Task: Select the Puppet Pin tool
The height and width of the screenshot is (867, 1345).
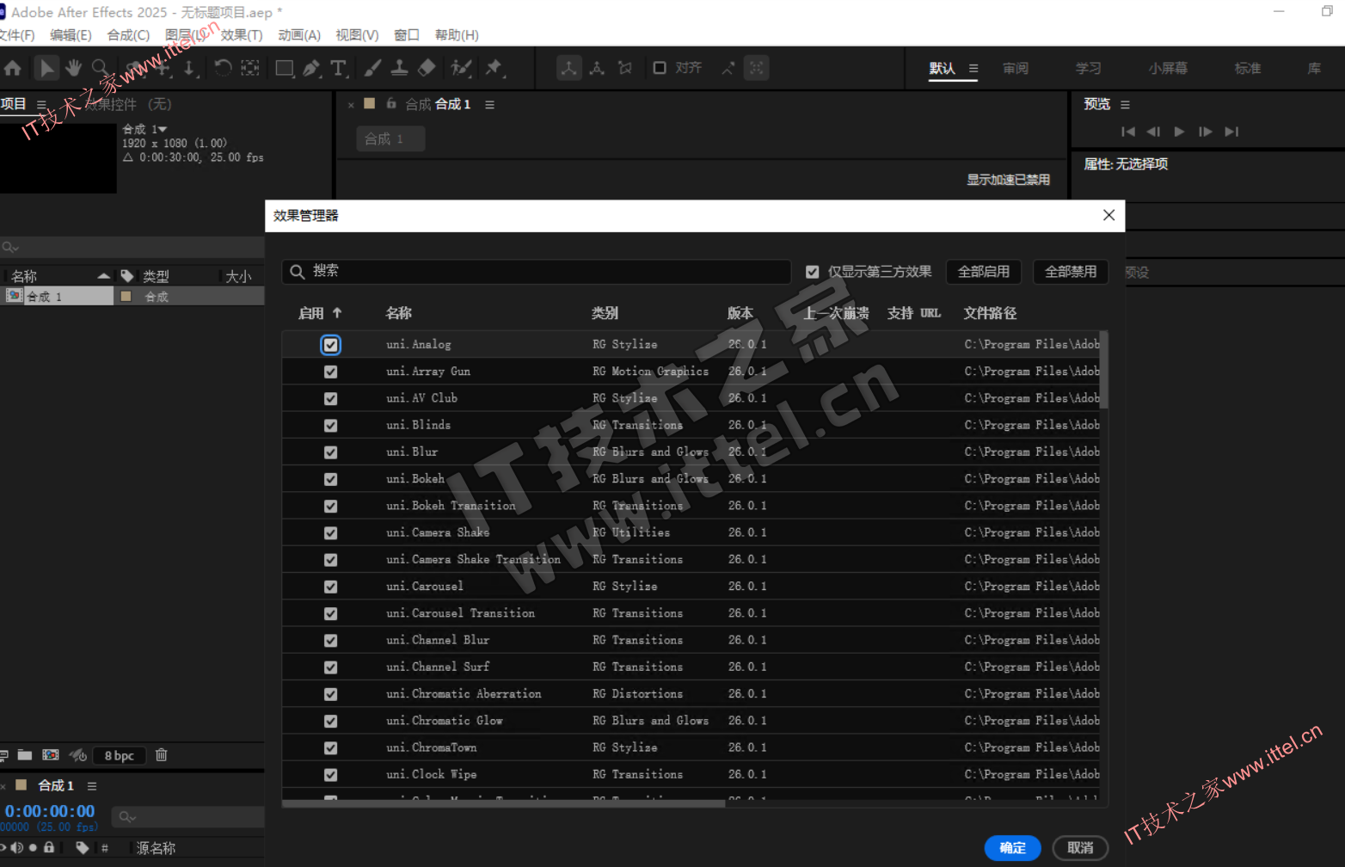Action: click(494, 68)
